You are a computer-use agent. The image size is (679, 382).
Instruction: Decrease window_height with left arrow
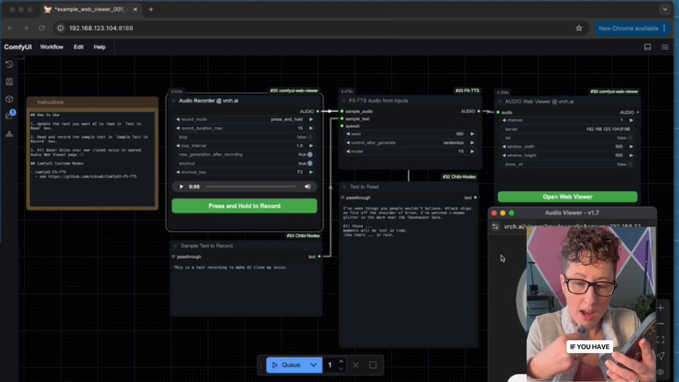tap(504, 155)
